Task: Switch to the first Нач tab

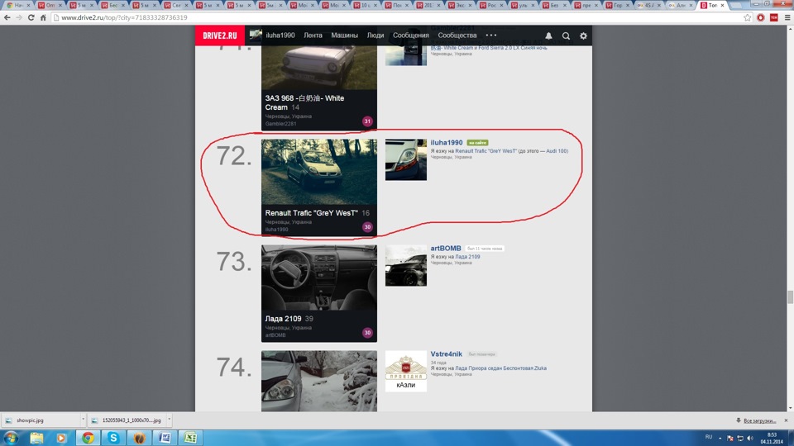Action: [18, 5]
